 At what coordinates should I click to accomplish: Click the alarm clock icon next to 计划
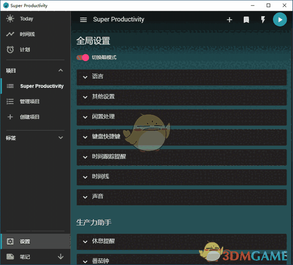10,49
